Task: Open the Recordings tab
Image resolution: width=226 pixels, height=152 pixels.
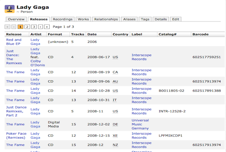Action: click(x=63, y=19)
